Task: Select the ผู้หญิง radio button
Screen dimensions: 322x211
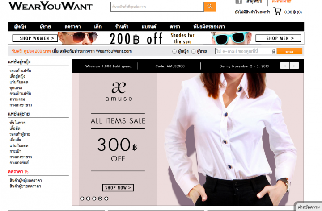Action: (x=174, y=51)
